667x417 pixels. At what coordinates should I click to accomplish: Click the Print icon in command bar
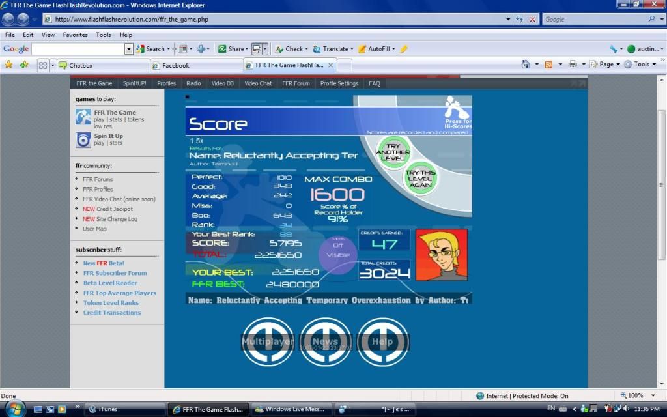point(573,65)
